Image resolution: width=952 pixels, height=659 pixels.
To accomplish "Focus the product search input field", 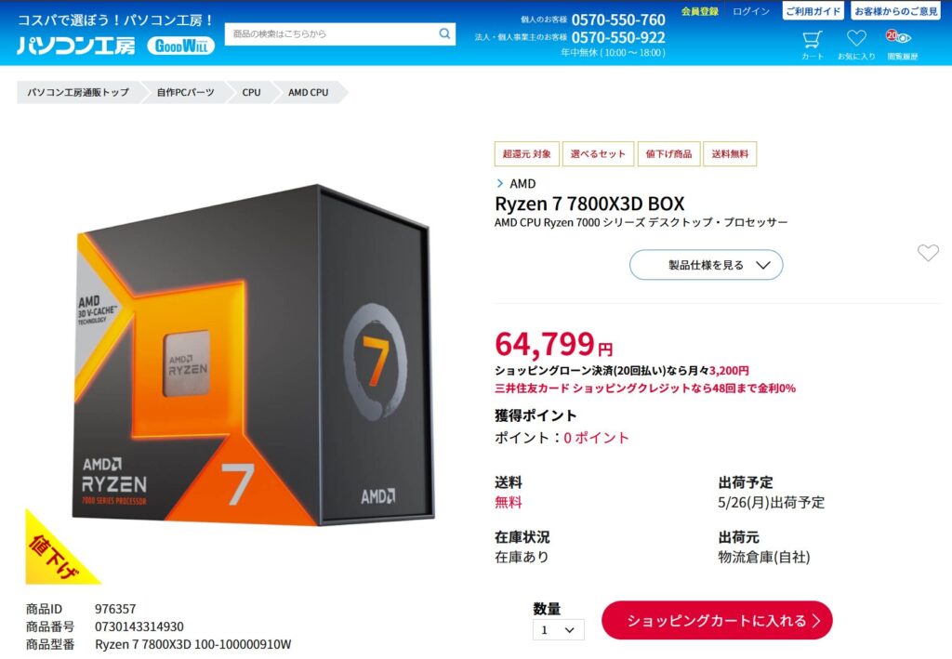I will tap(331, 34).
